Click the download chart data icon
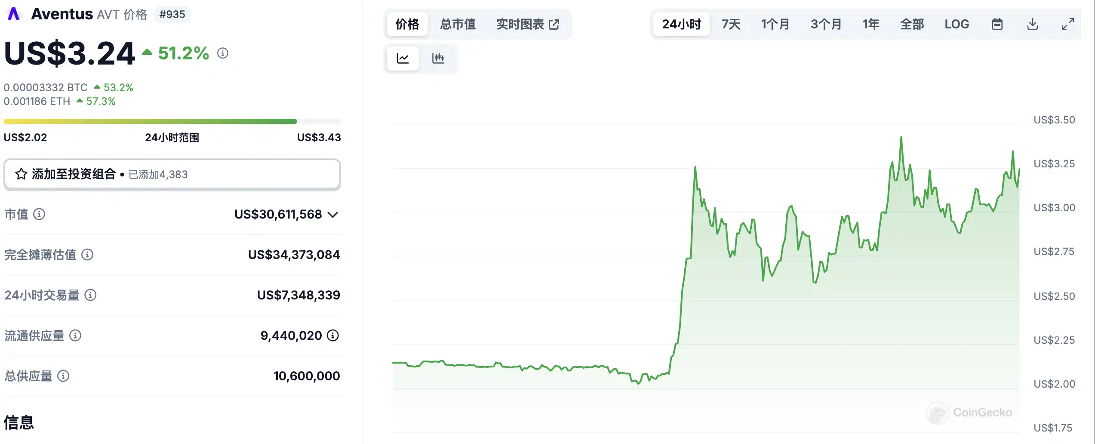Screen dimensions: 1095x444 point(1032,24)
